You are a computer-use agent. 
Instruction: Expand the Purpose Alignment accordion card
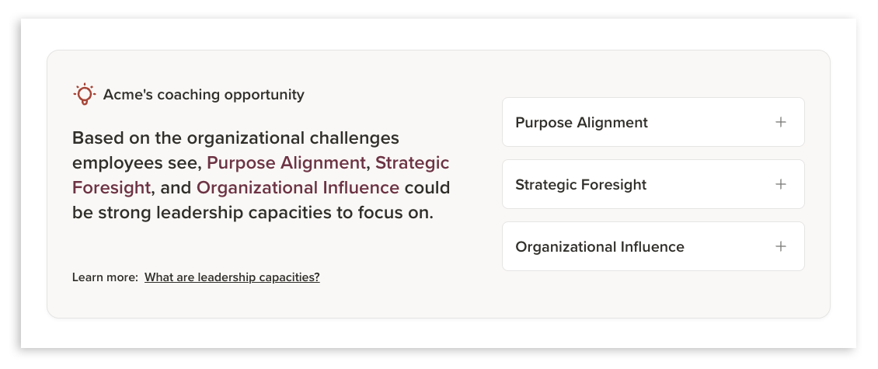point(653,122)
